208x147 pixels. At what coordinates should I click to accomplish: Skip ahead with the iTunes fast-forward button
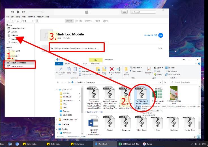(x=23, y=12)
